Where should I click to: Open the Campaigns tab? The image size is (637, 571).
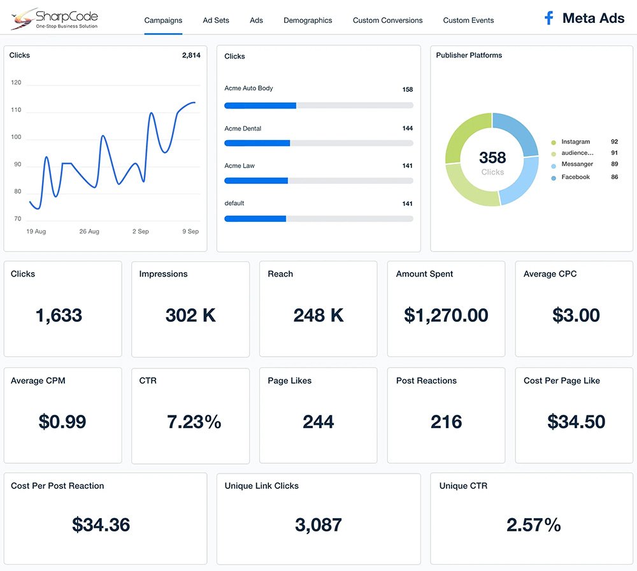click(163, 20)
